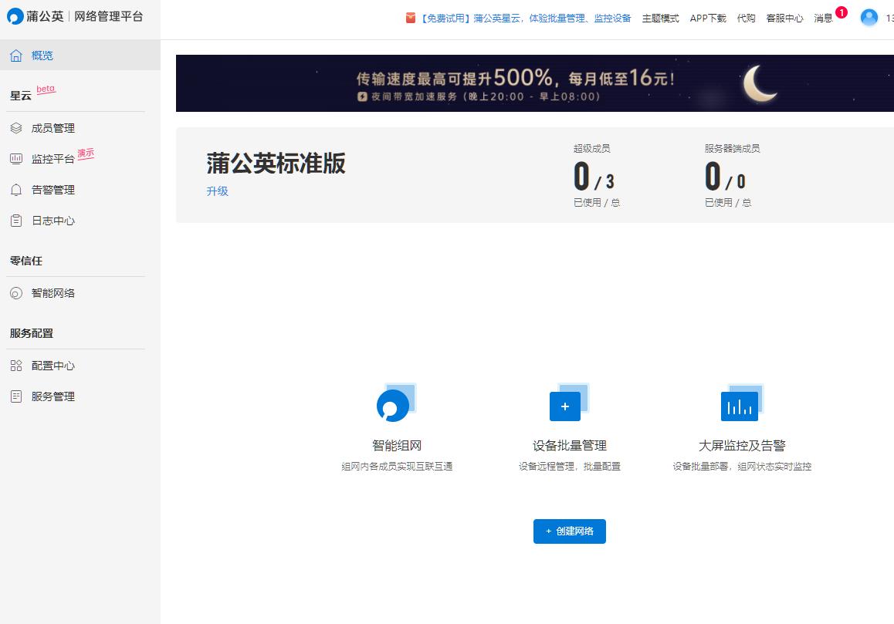Check 消息 notifications with red badge
894x624 pixels.
click(x=823, y=18)
